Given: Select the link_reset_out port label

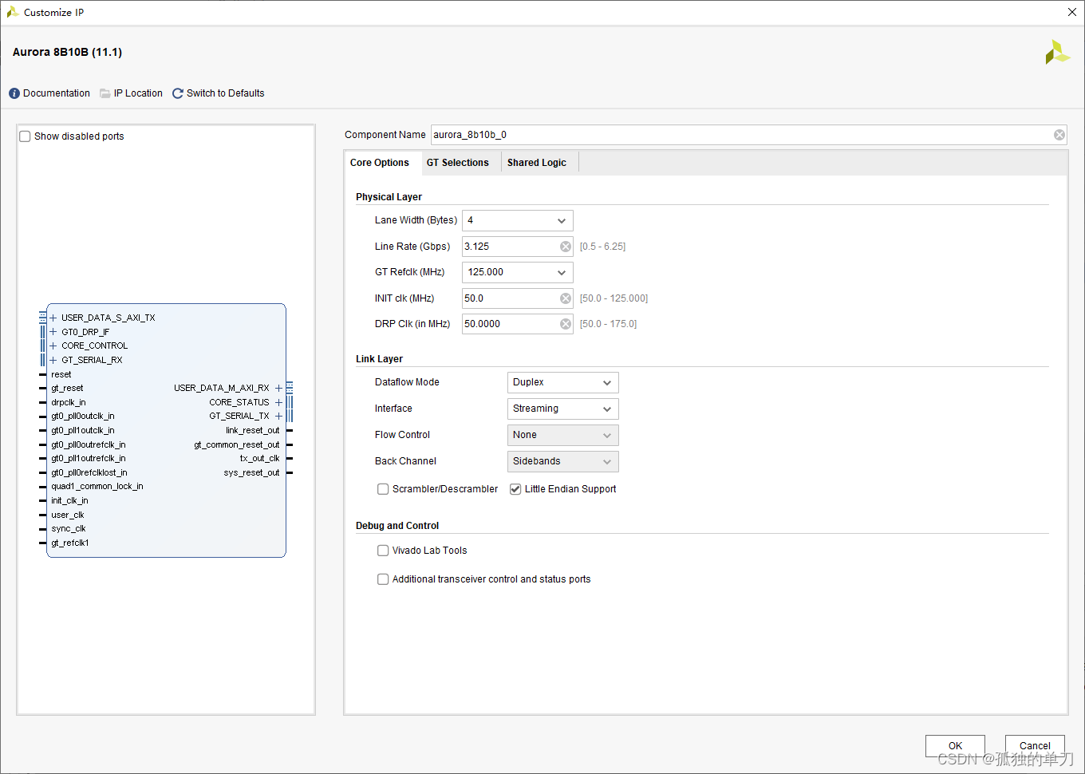Looking at the screenshot, I should tap(252, 430).
